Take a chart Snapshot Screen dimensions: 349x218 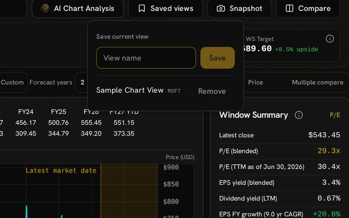point(239,8)
